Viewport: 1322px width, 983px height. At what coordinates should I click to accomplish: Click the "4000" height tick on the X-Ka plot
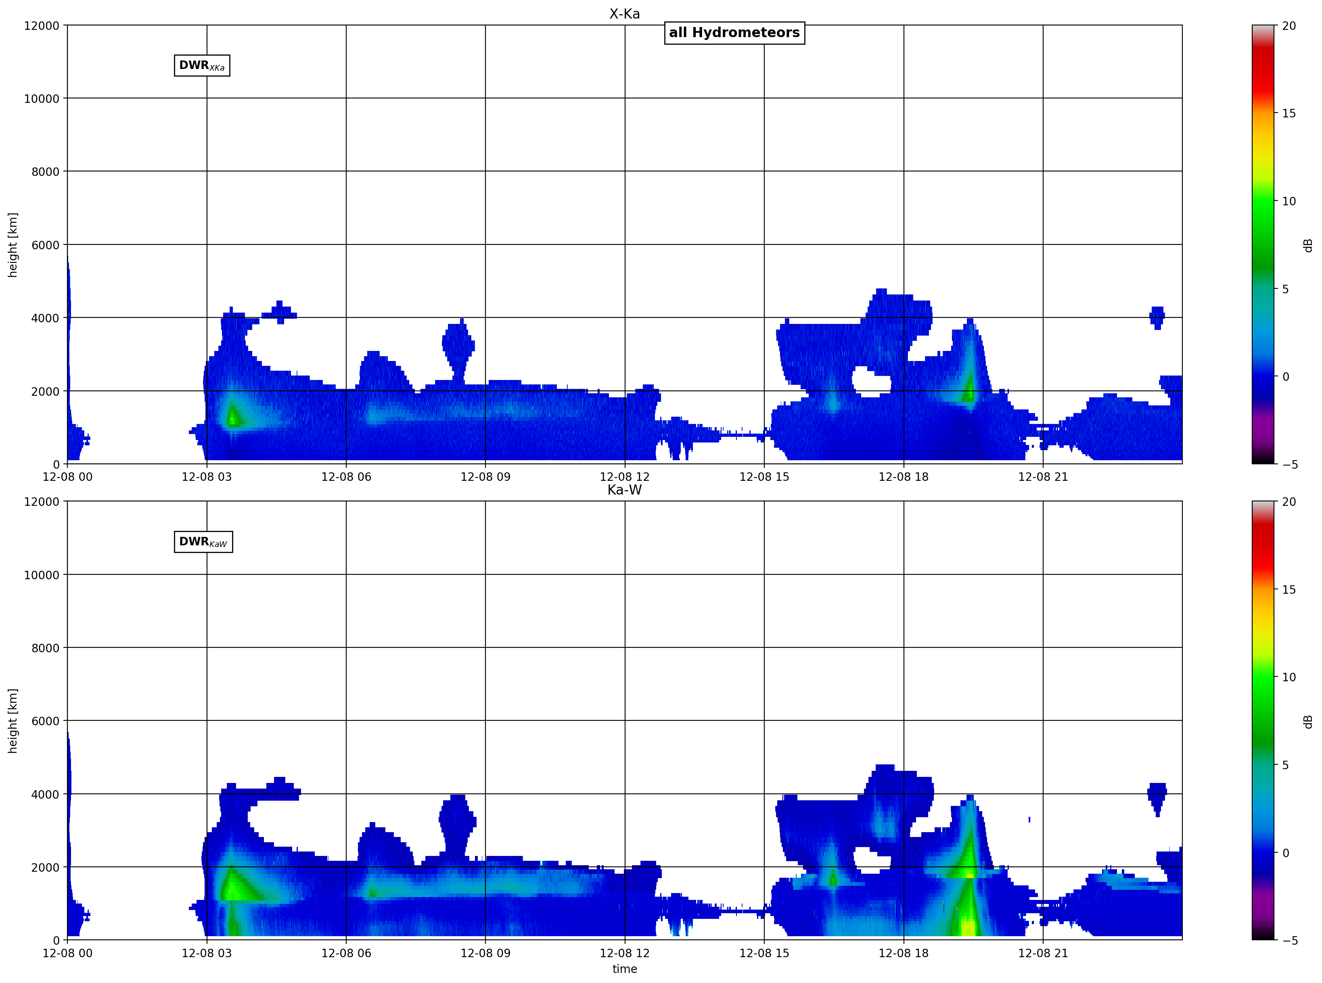tap(45, 318)
